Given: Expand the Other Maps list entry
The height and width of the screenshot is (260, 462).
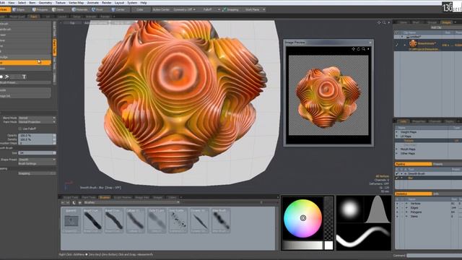Looking at the screenshot, I should 397,153.
